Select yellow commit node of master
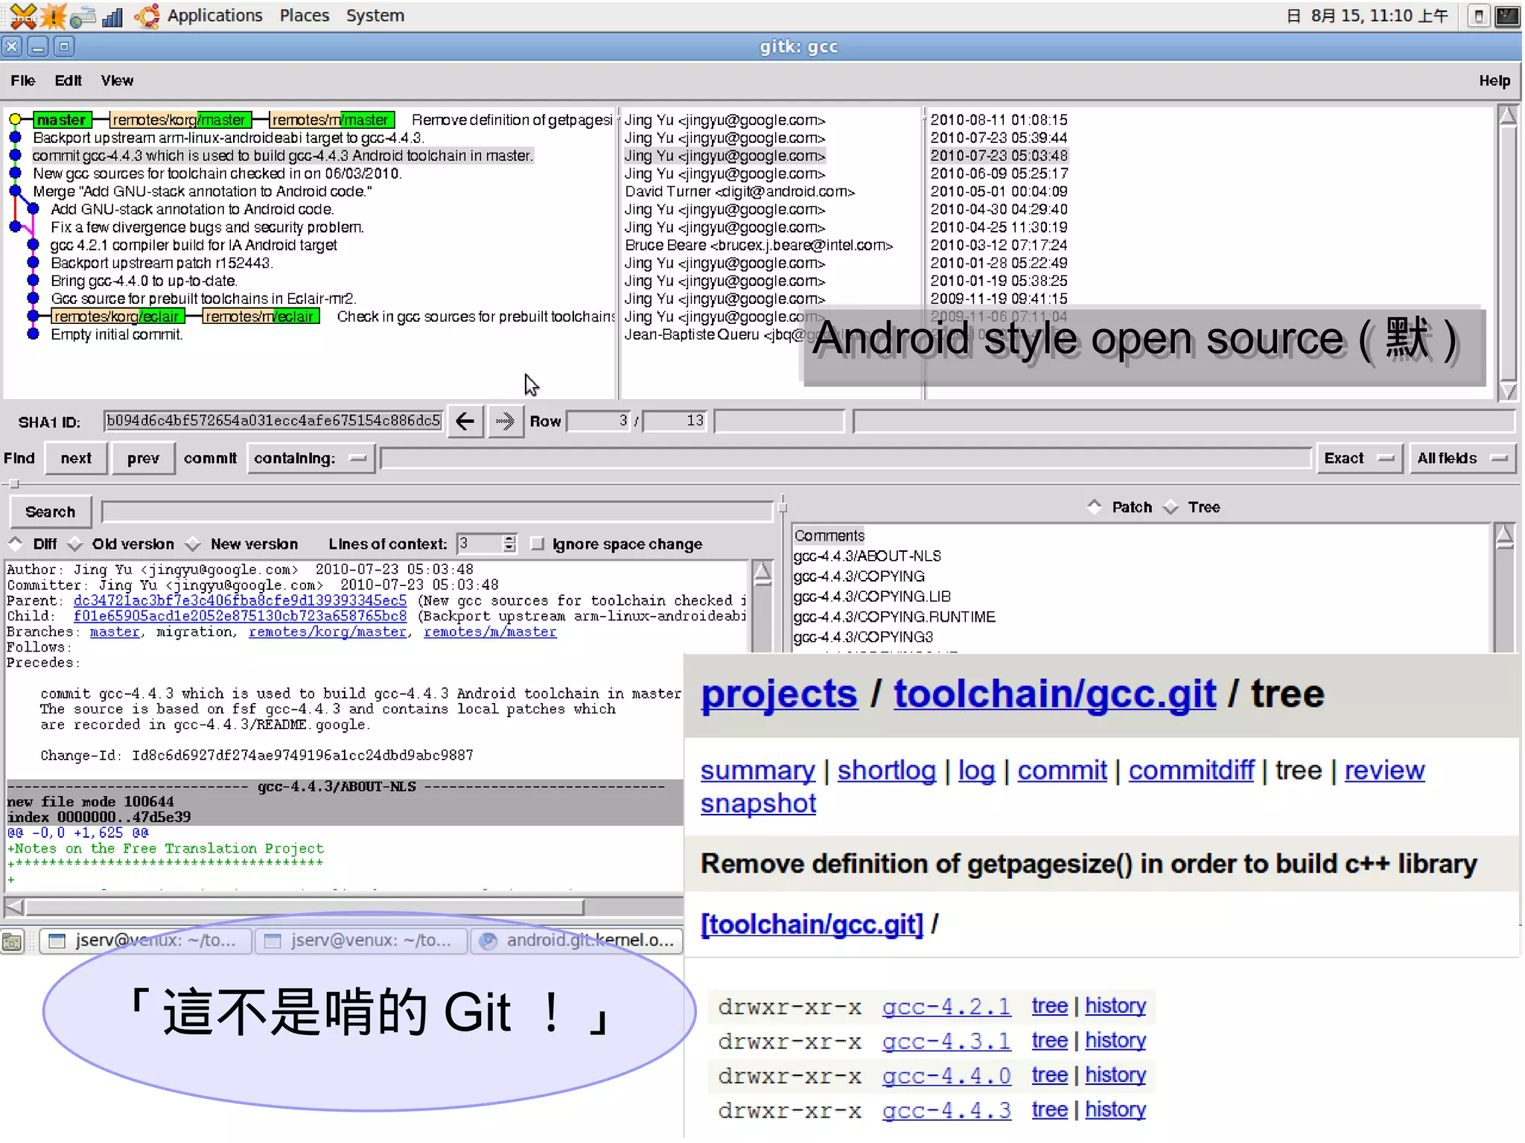The height and width of the screenshot is (1143, 1525). click(15, 119)
